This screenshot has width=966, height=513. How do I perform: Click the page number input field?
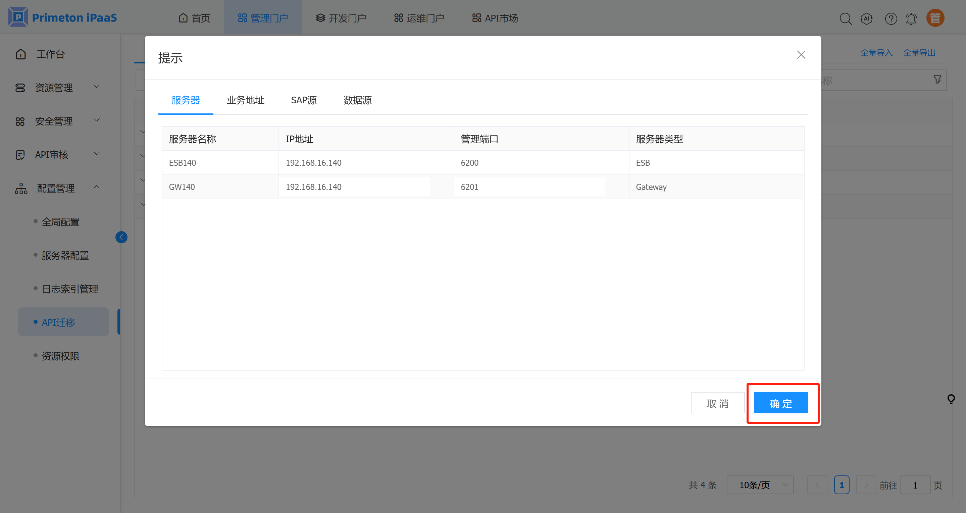(x=915, y=485)
